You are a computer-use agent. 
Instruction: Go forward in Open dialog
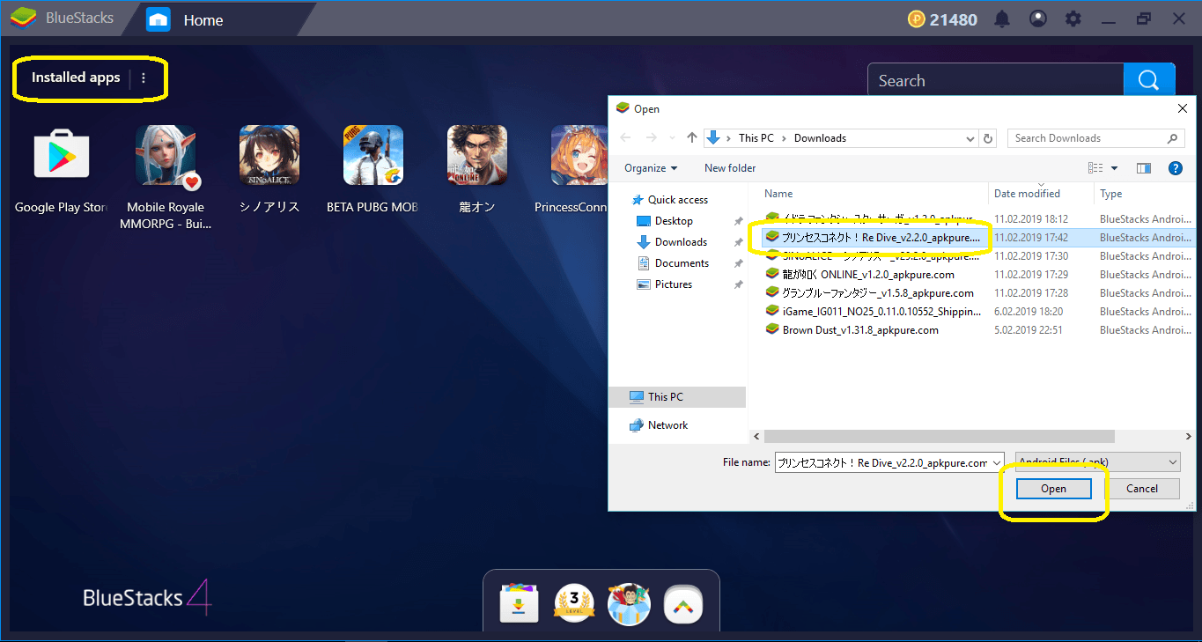click(x=651, y=138)
